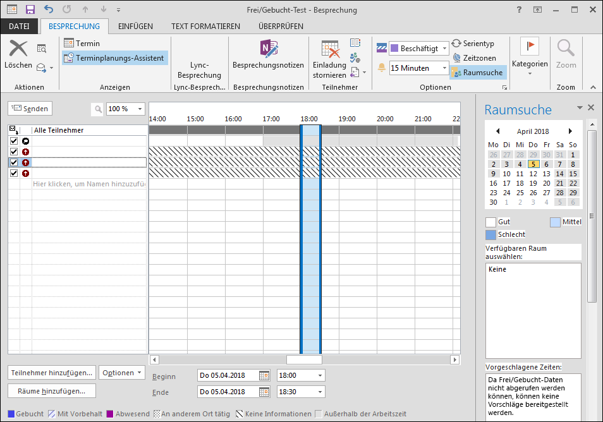
Task: Click the save icon in title bar
Action: coord(30,9)
